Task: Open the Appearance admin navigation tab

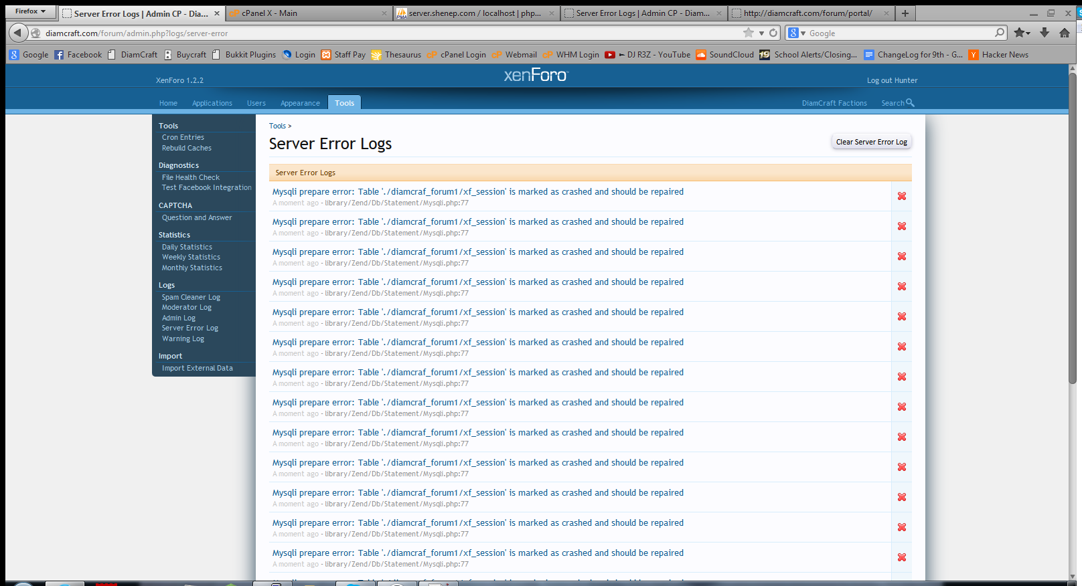Action: tap(300, 103)
